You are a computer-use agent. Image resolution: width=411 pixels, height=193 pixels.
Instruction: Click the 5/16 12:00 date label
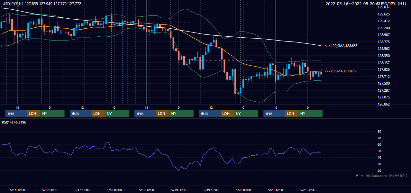[17, 190]
